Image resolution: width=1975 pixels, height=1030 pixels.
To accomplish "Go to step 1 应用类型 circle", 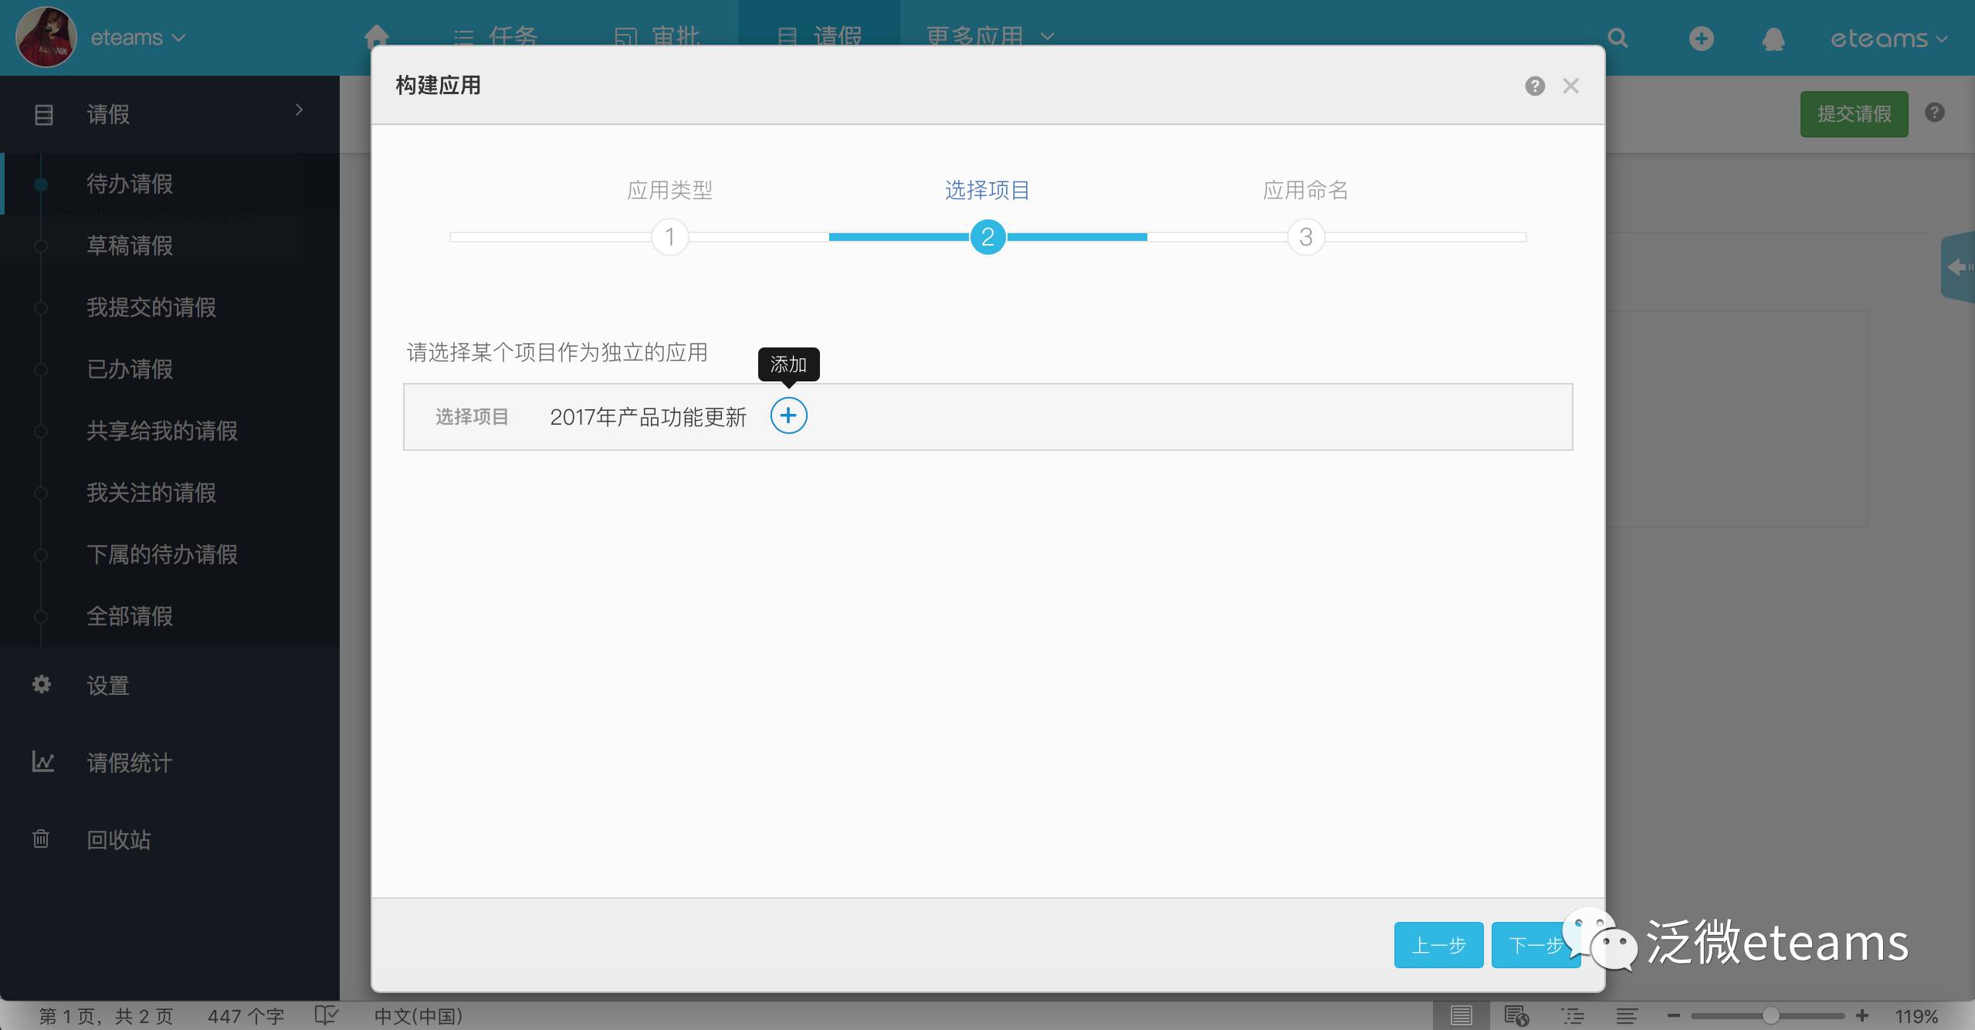I will point(669,237).
